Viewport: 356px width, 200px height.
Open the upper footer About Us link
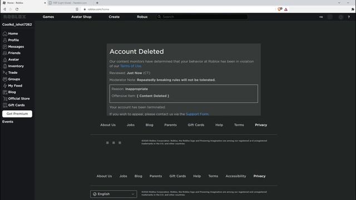(x=108, y=125)
